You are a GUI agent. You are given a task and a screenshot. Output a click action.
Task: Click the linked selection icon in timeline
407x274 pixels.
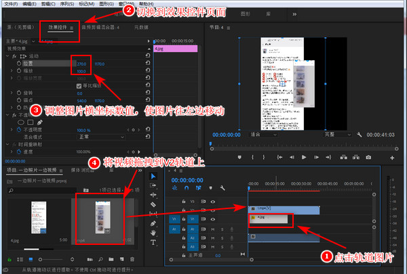click(199, 188)
